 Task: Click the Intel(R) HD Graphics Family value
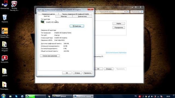63,33
